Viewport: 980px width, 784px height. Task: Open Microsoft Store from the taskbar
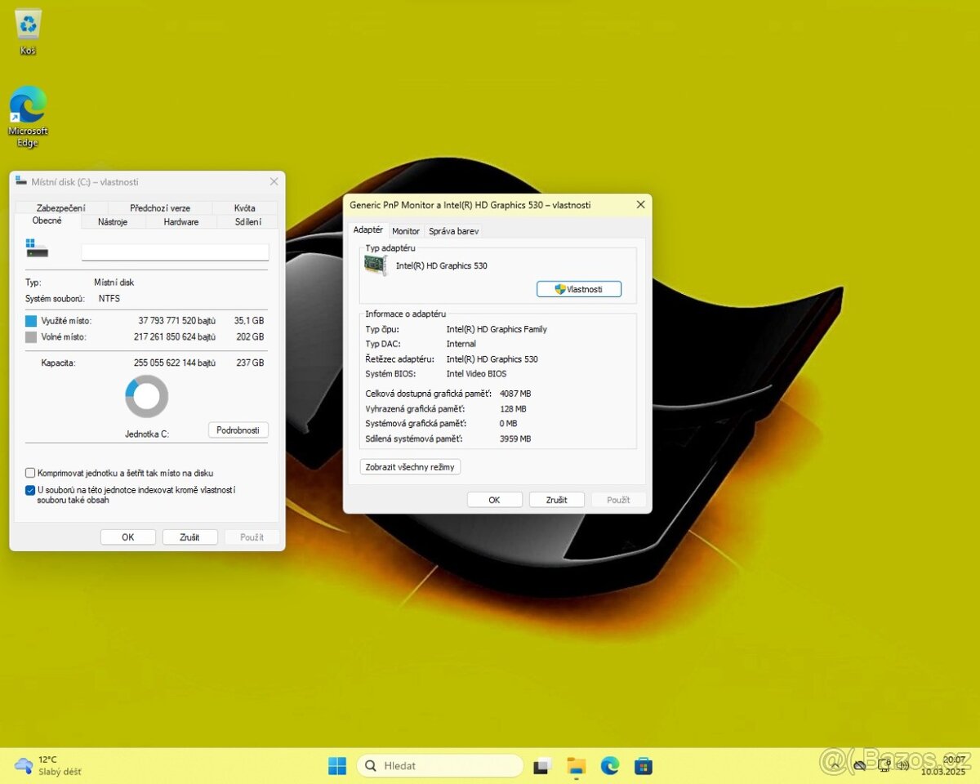point(644,766)
